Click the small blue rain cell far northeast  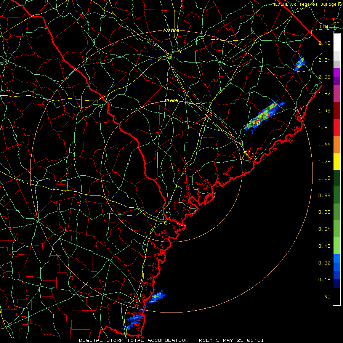pos(300,63)
